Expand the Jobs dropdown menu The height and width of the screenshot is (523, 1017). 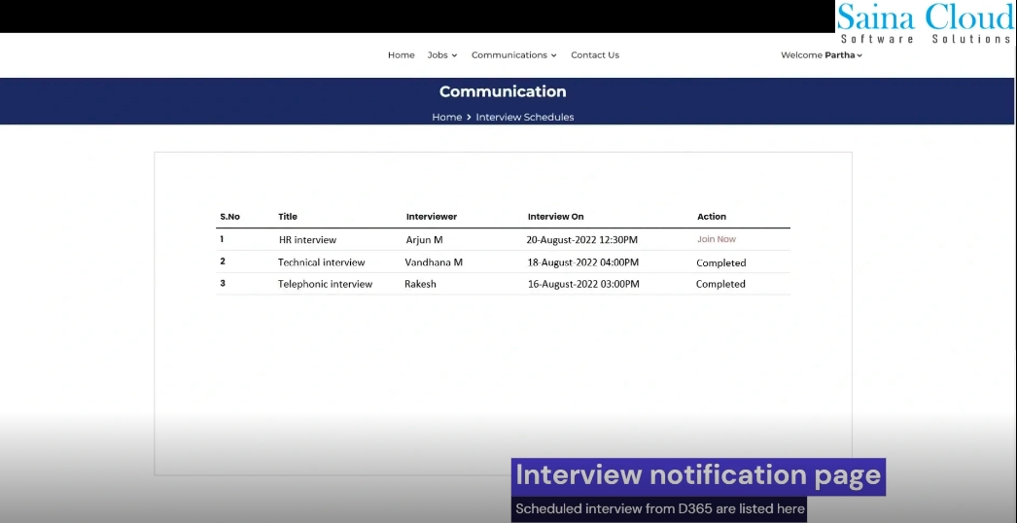[442, 55]
